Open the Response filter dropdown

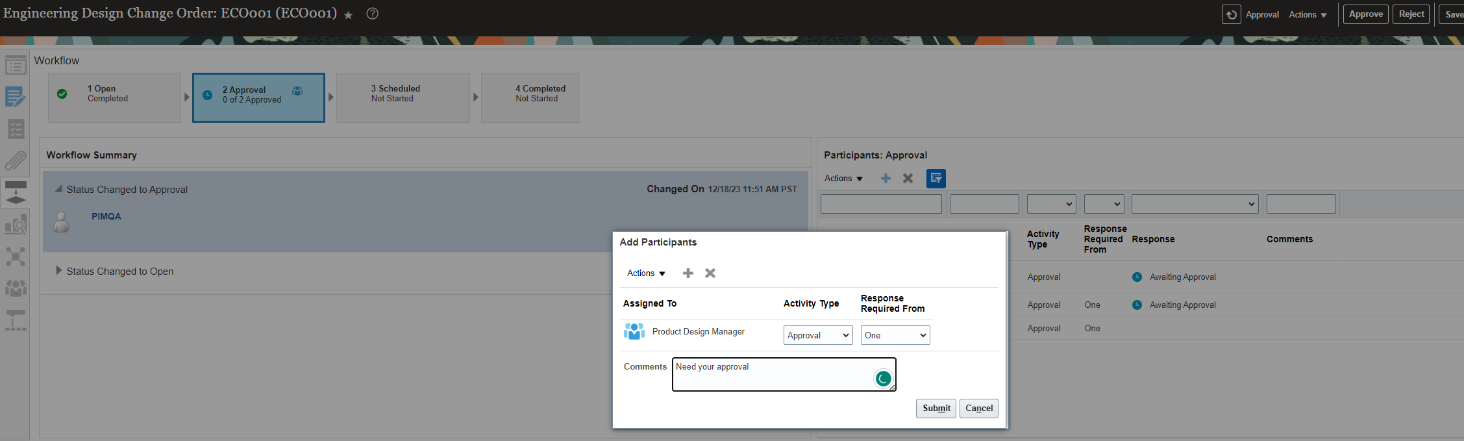(1195, 204)
